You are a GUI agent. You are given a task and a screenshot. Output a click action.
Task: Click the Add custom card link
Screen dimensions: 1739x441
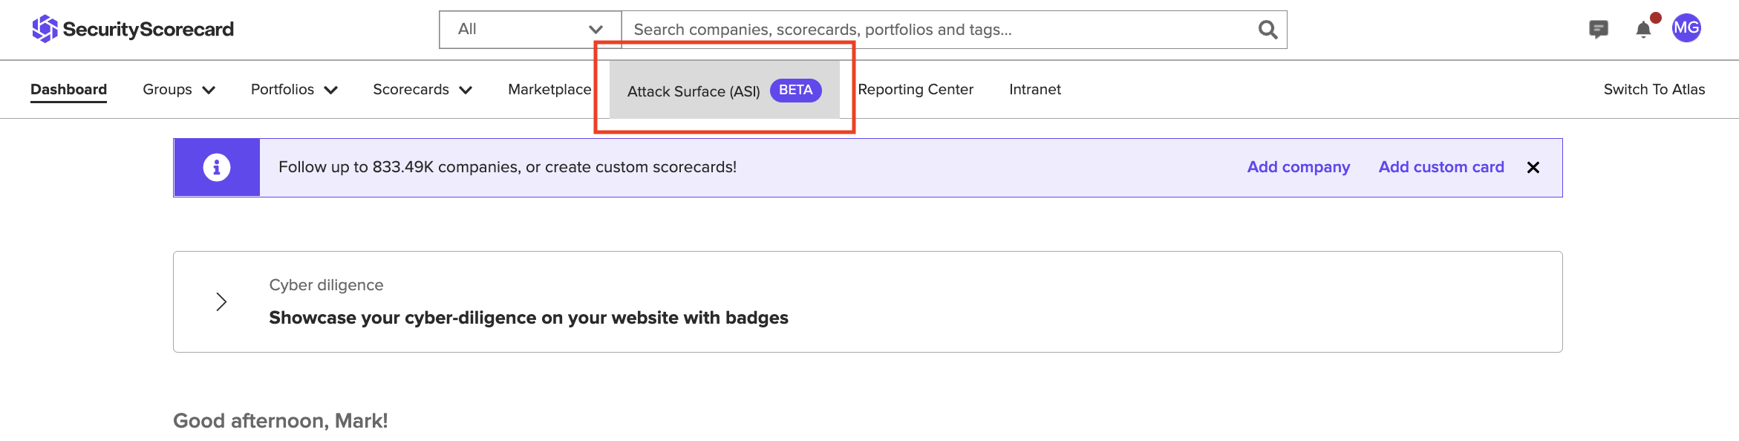(x=1441, y=167)
